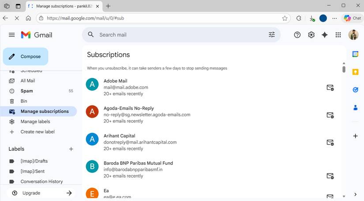Click the Gmail logo
This screenshot has width=364, height=201.
37,35
